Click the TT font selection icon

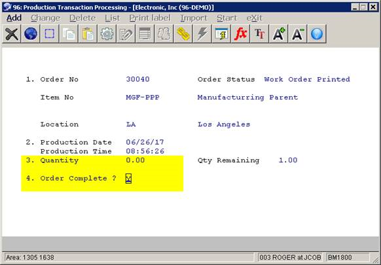259,34
